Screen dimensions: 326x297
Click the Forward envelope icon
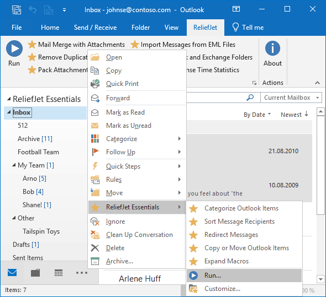95,98
